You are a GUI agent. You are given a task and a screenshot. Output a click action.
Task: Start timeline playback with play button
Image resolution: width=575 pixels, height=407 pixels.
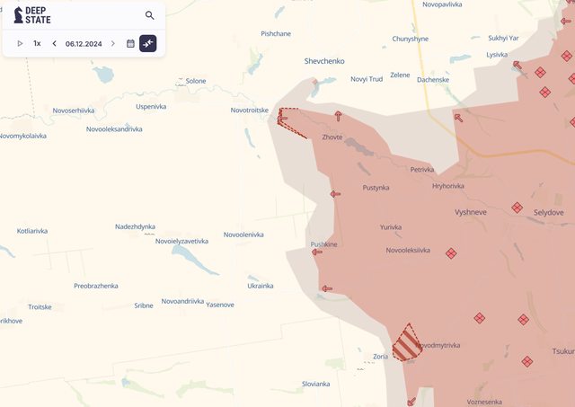[x=20, y=44]
